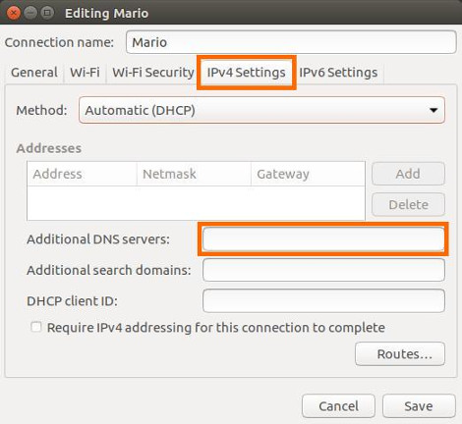
Task: Click the Delete address button
Action: tap(408, 205)
